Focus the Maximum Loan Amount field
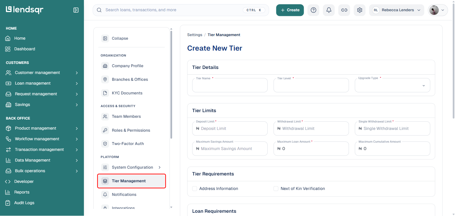This screenshot has height=216, width=455. tap(311, 149)
